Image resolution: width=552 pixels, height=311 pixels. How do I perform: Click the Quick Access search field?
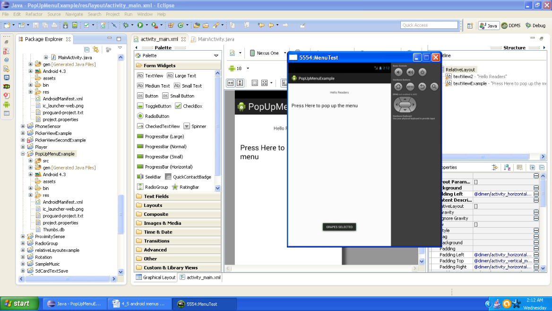429,25
